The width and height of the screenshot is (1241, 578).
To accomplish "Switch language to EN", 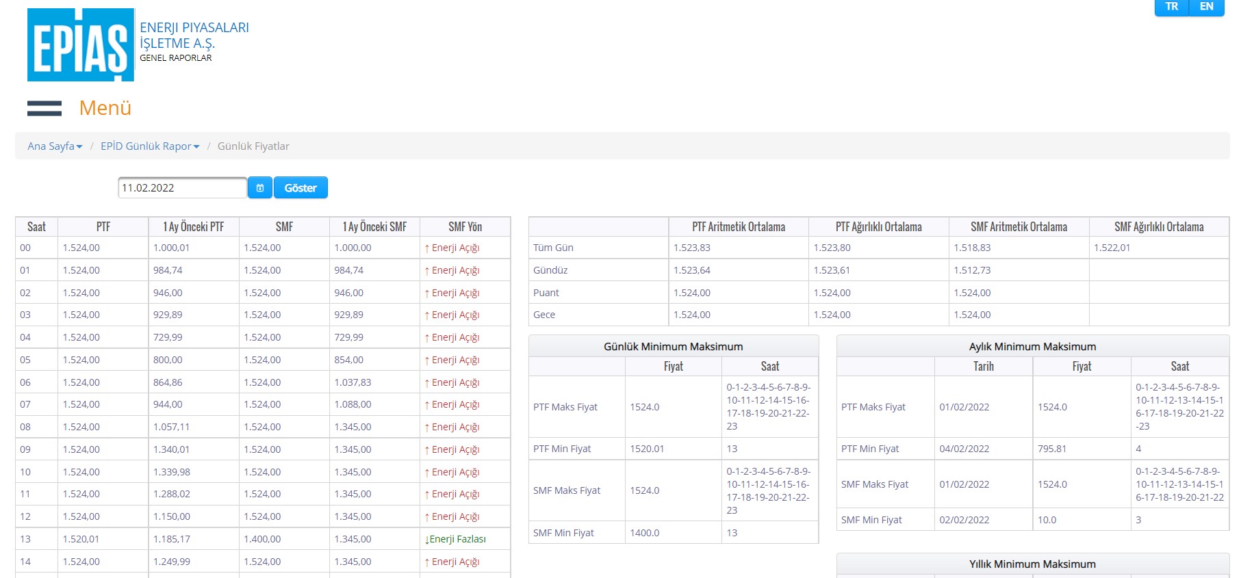I will coord(1206,7).
